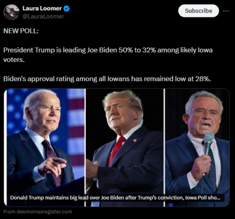Click the blue verified badge
The height and width of the screenshot is (219, 235).
coord(66,8)
